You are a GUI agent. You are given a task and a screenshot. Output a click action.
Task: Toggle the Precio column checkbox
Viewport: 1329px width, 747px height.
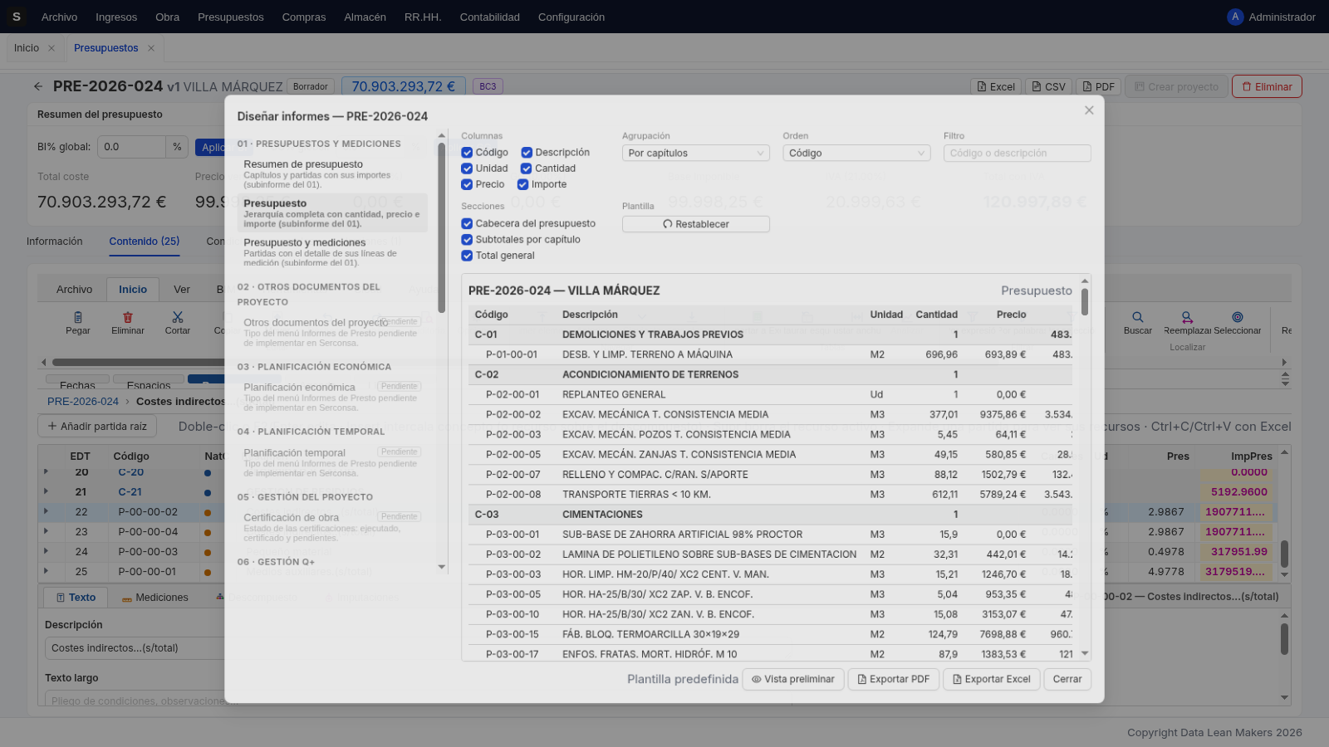click(x=467, y=184)
